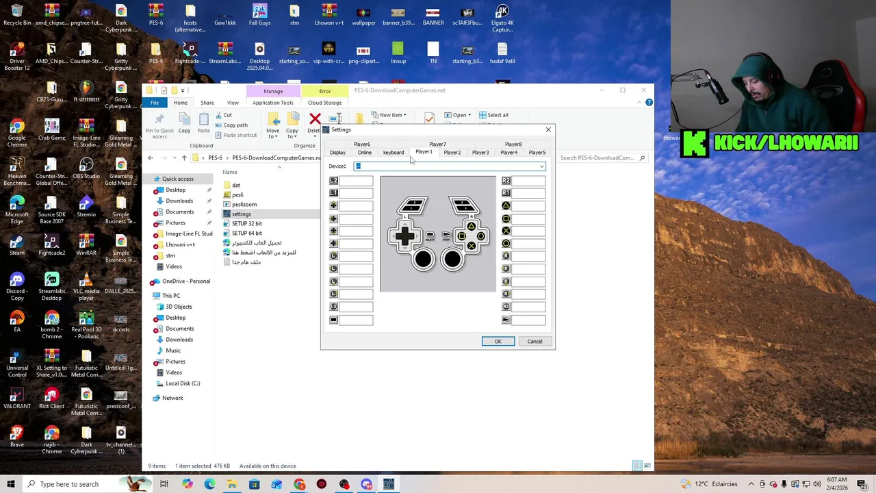
Task: Click the R1 button icon in Settings
Action: coord(506,193)
